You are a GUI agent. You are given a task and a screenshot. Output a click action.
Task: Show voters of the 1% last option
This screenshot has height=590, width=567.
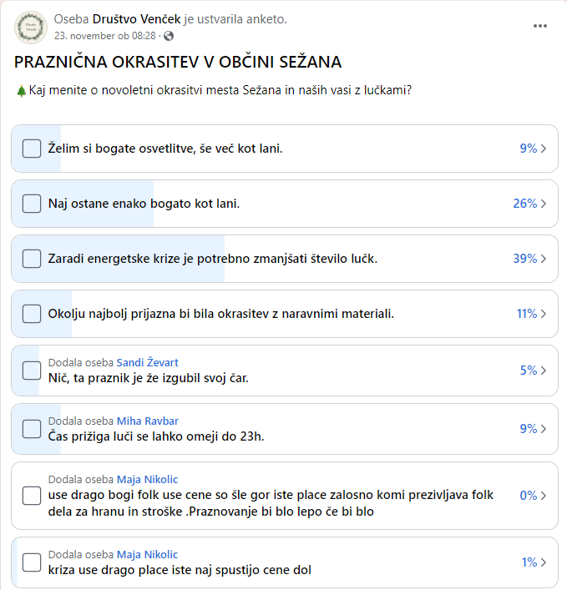pos(534,562)
